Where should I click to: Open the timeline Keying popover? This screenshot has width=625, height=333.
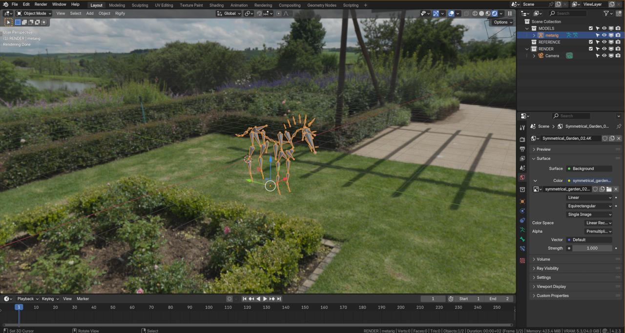pos(50,299)
